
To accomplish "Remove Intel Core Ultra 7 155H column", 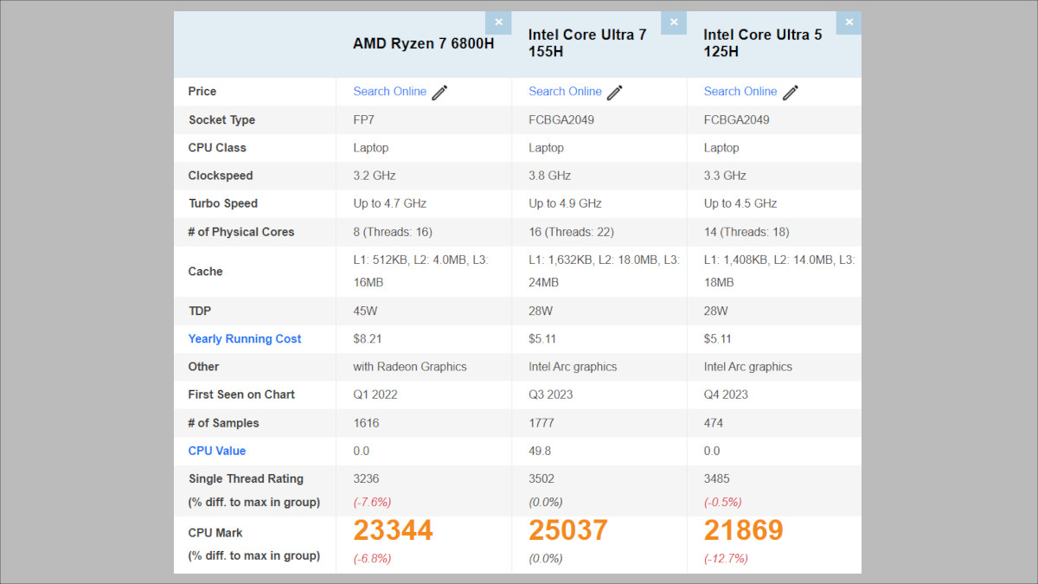I will tap(674, 22).
